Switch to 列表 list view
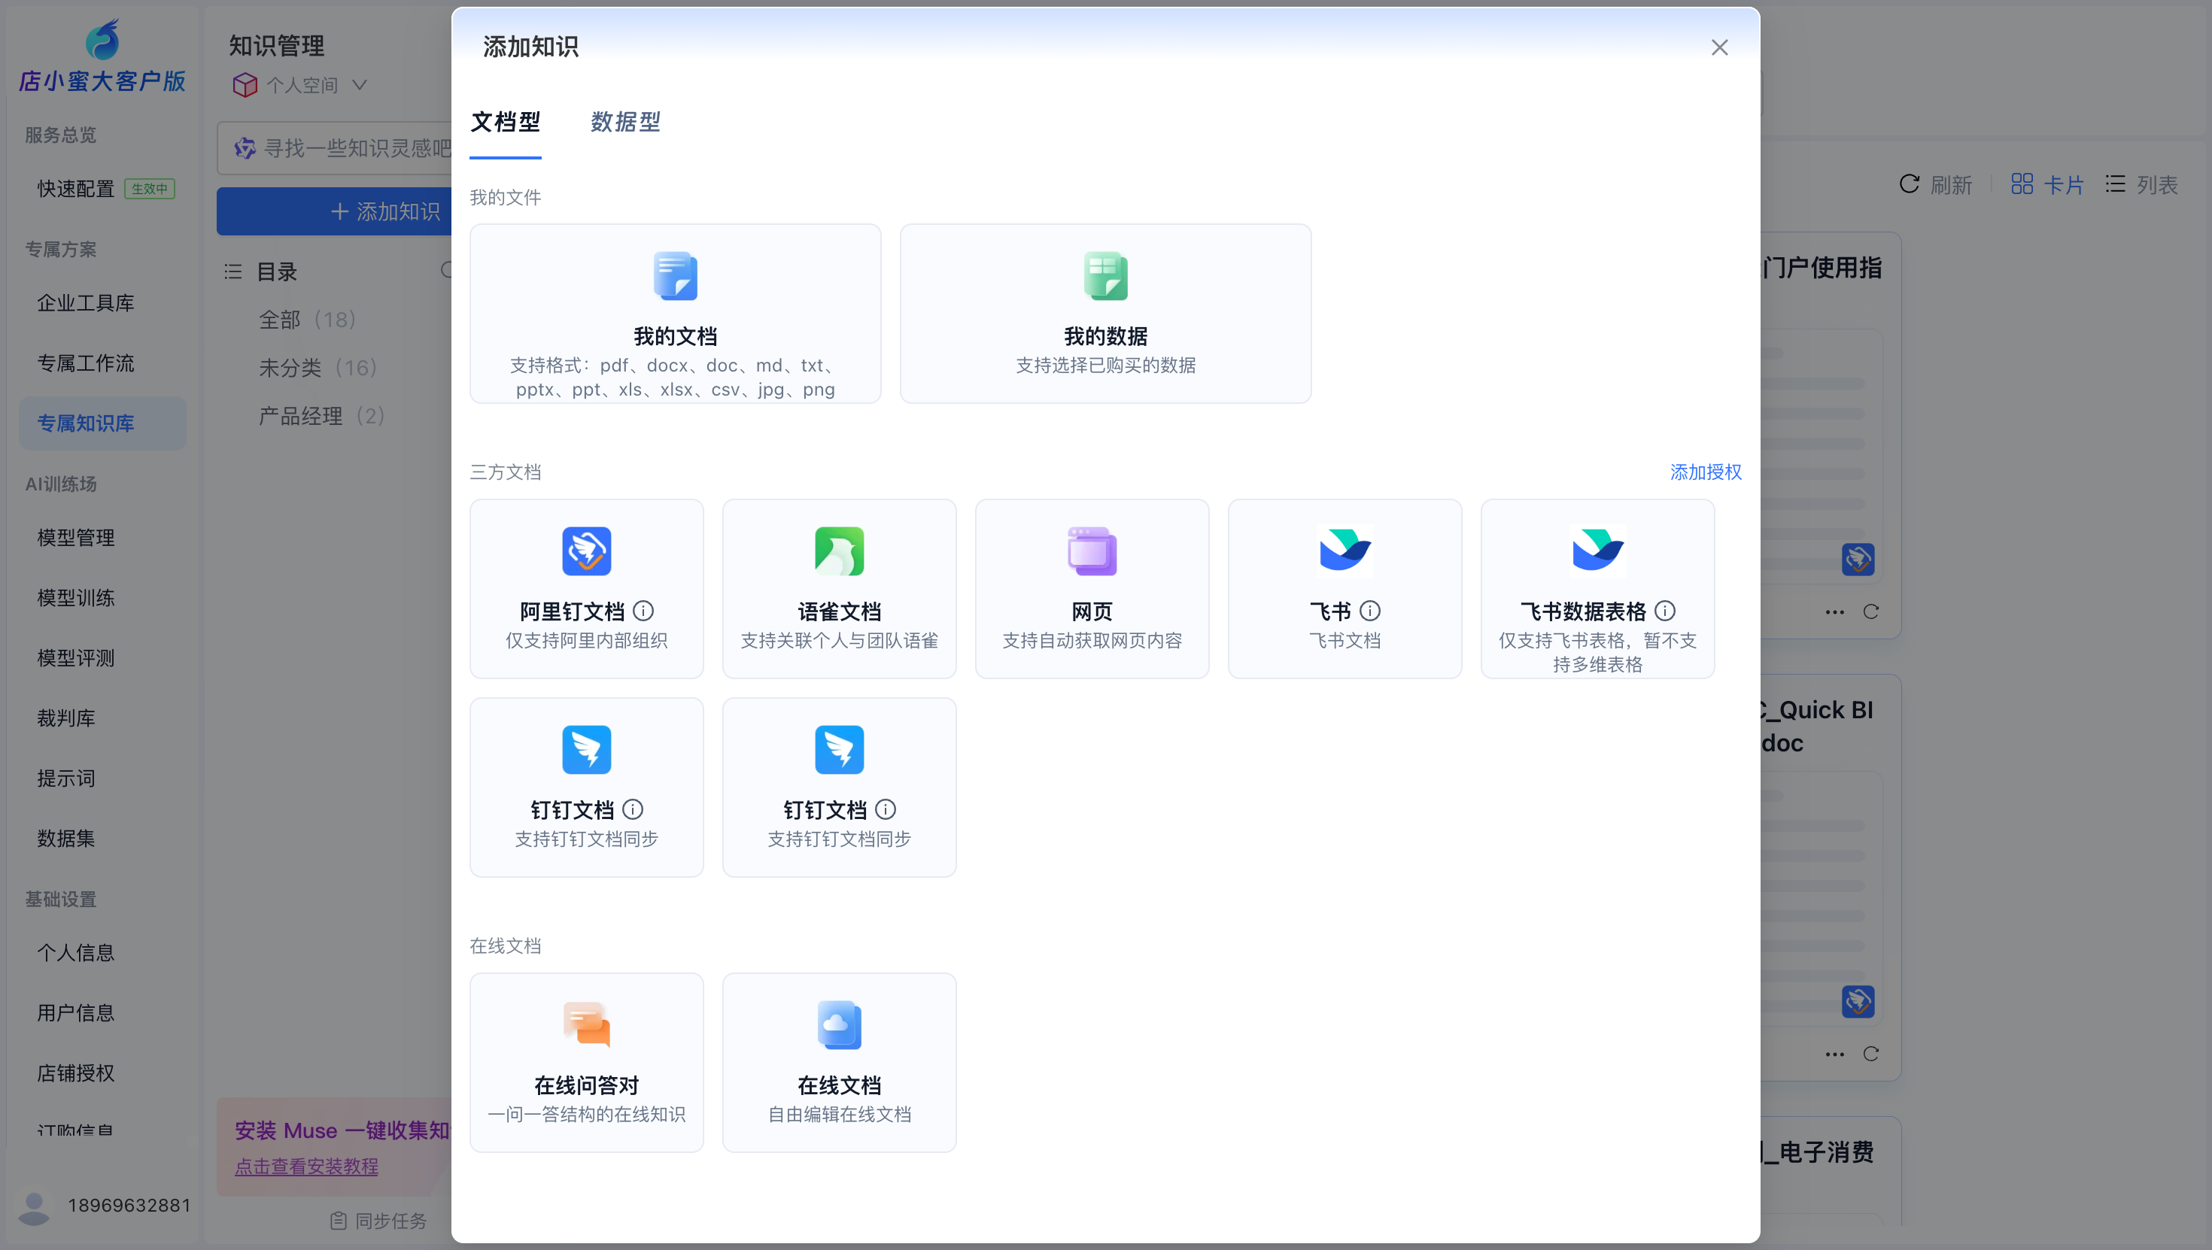Image resolution: width=2212 pixels, height=1250 pixels. pyautogui.click(x=2141, y=184)
